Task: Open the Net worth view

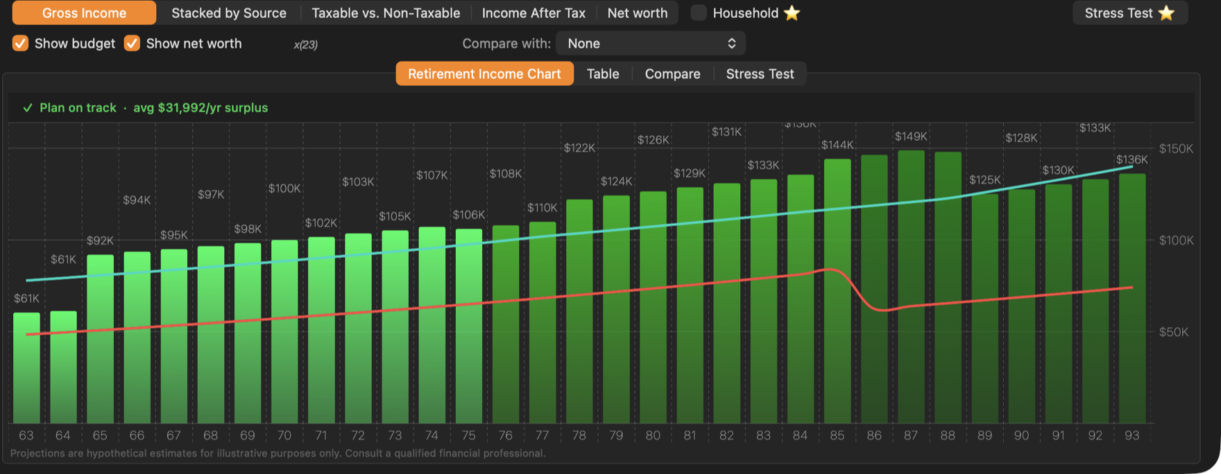Action: pyautogui.click(x=638, y=12)
